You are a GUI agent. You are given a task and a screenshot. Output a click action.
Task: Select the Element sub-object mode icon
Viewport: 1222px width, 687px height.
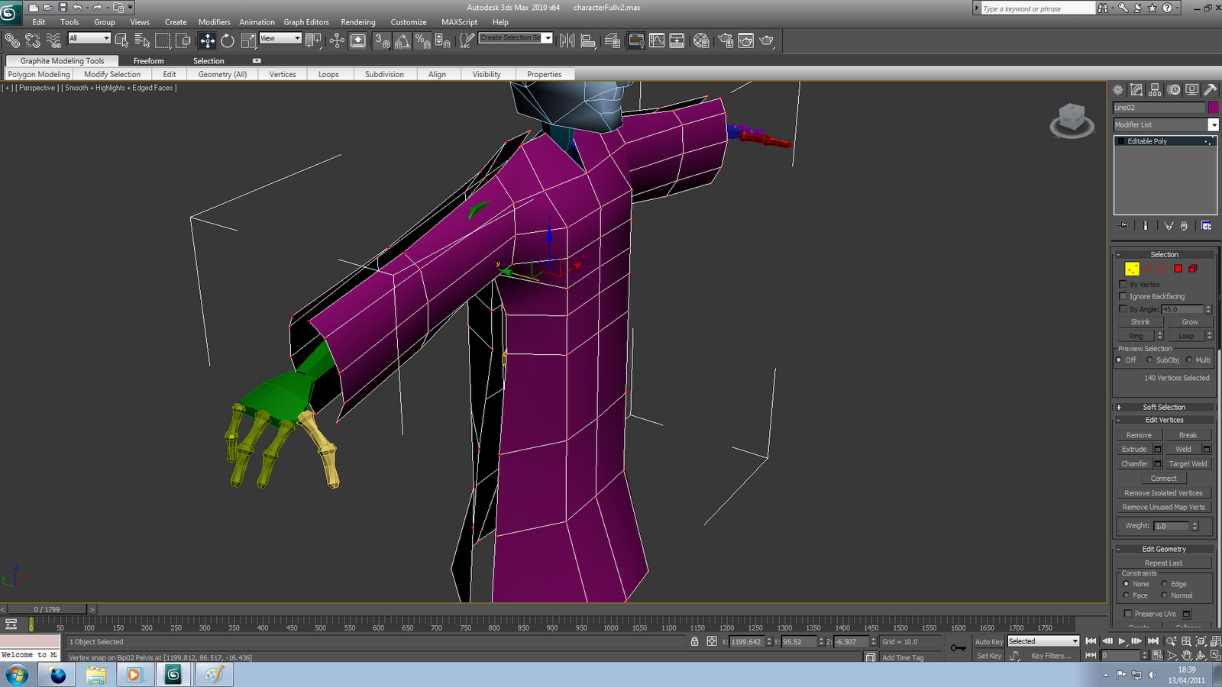coord(1194,269)
